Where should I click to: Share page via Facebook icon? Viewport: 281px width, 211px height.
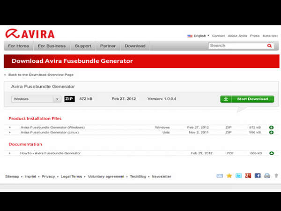click(258, 176)
